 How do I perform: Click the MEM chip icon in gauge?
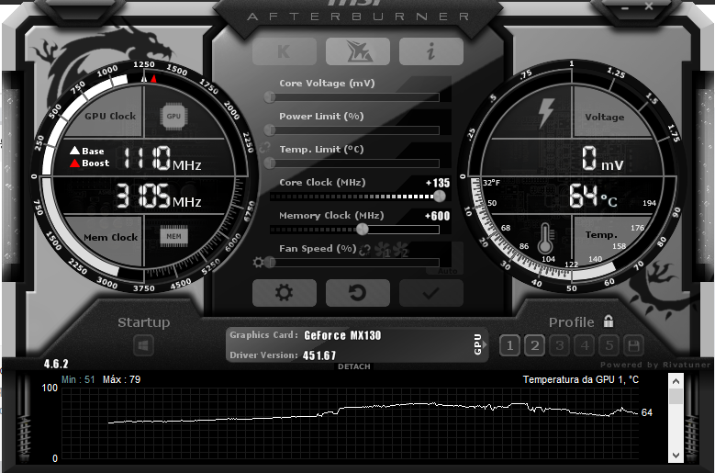[173, 236]
